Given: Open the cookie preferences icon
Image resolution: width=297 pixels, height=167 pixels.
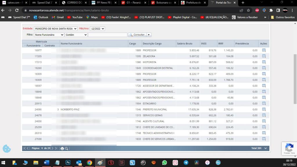Looking at the screenshot, I should click(x=7, y=149).
